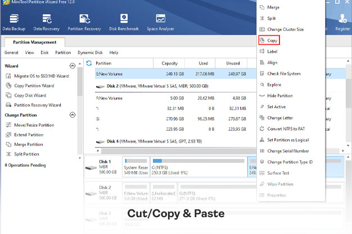
Task: Choose Convert NTFS to FAT
Action: pyautogui.click(x=286, y=129)
